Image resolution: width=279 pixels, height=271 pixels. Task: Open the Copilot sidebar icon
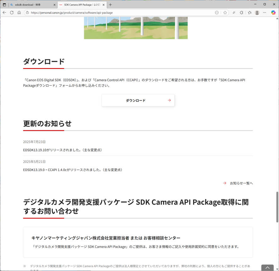click(273, 13)
